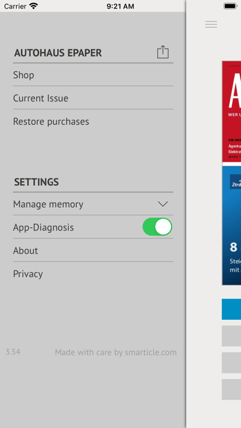
Task: Tap the battery indicator in status bar
Action: [231, 6]
